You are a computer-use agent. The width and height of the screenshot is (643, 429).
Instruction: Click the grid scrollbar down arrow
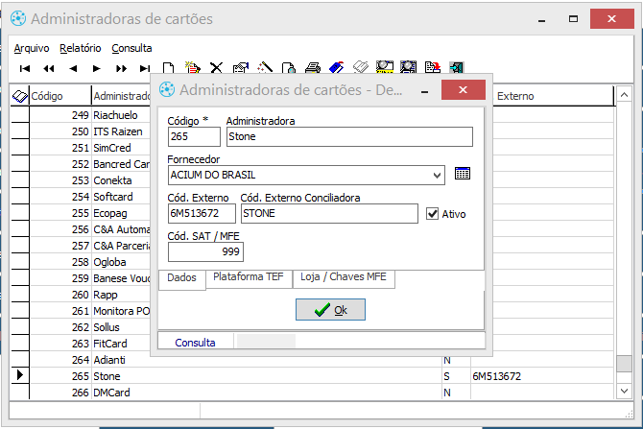point(624,391)
